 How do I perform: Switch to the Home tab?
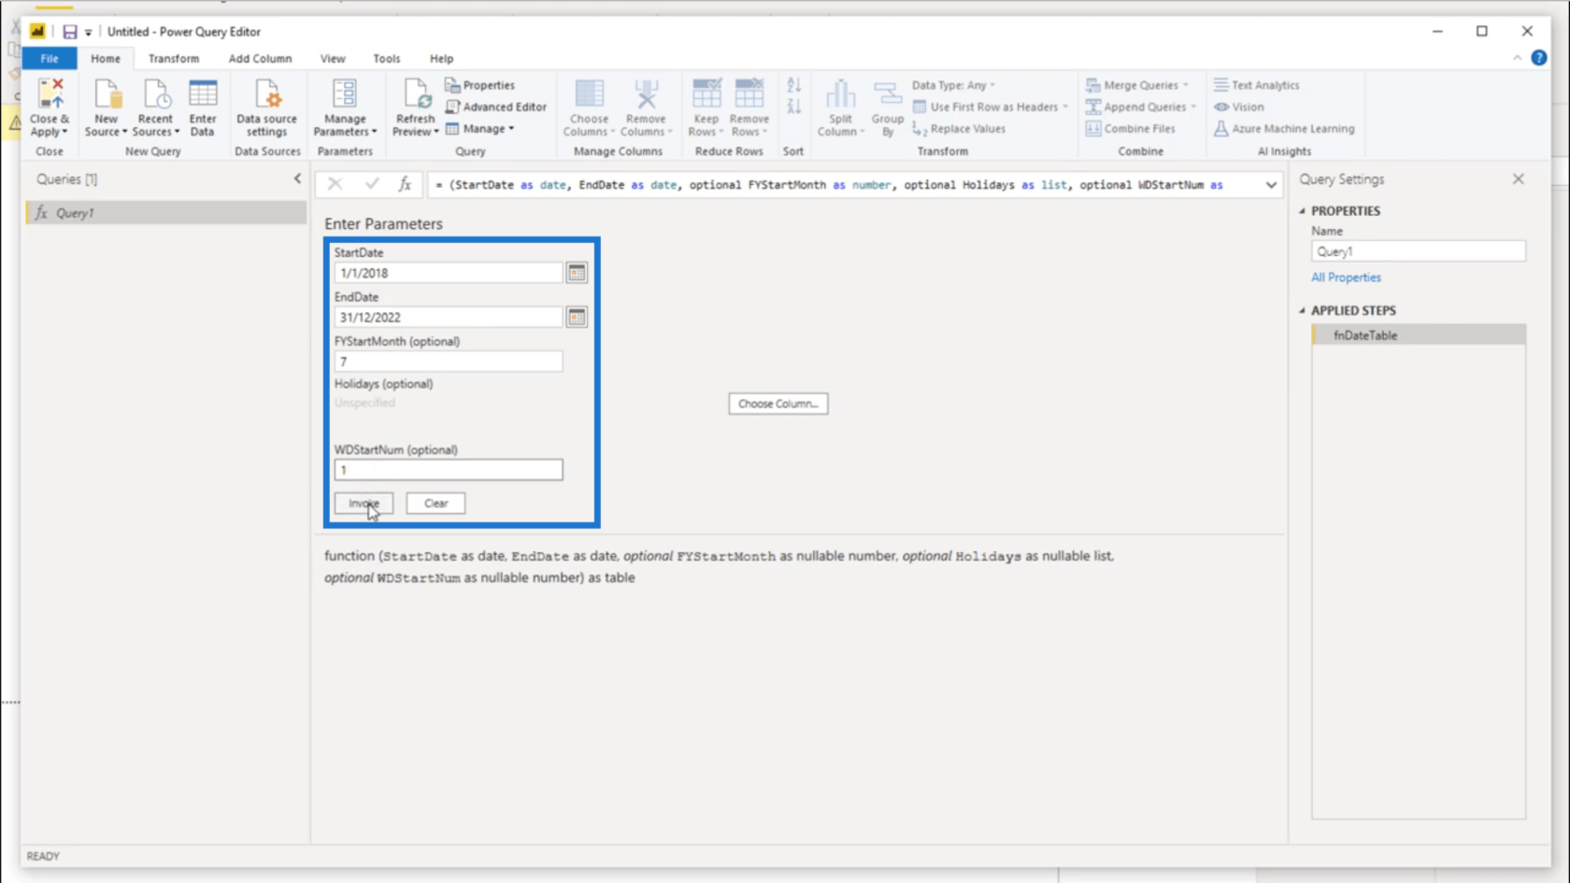(106, 58)
